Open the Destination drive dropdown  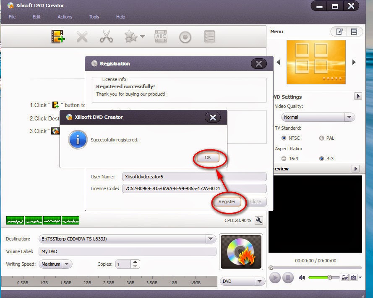pyautogui.click(x=210, y=239)
